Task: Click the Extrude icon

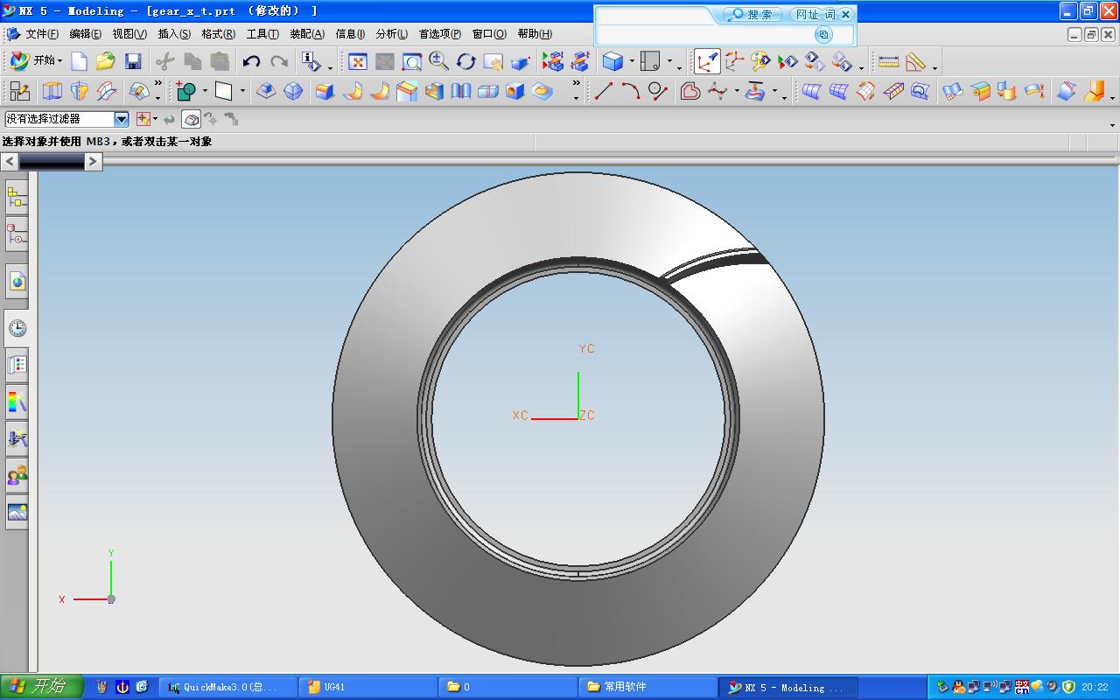Action: [52, 91]
